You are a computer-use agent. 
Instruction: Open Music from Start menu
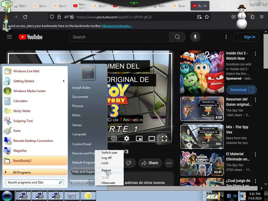(x=76, y=115)
